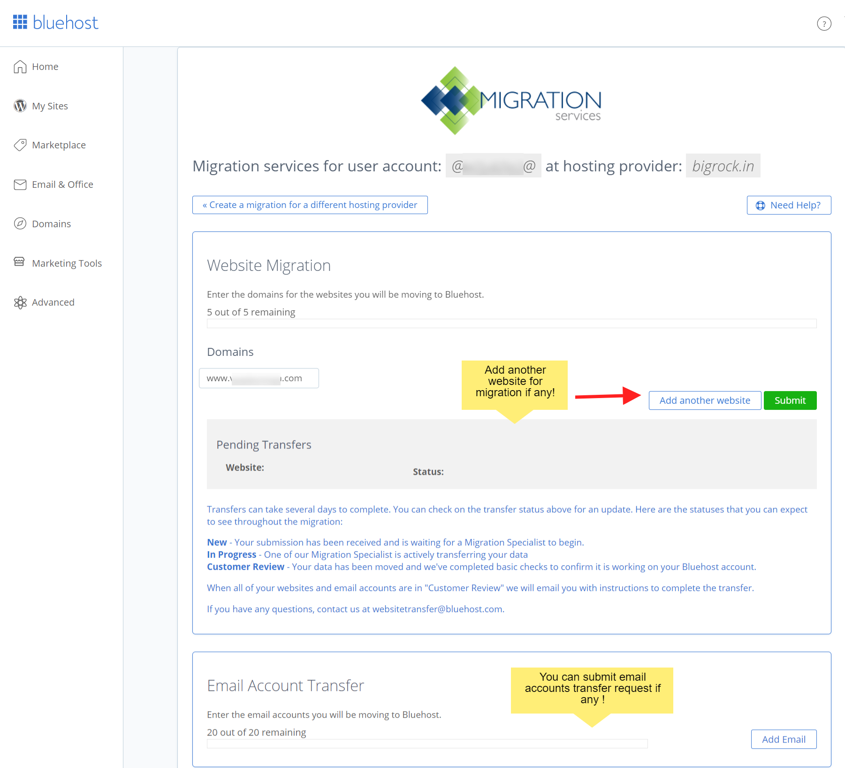Click the WordPress My Sites icon
845x768 pixels.
coord(20,106)
